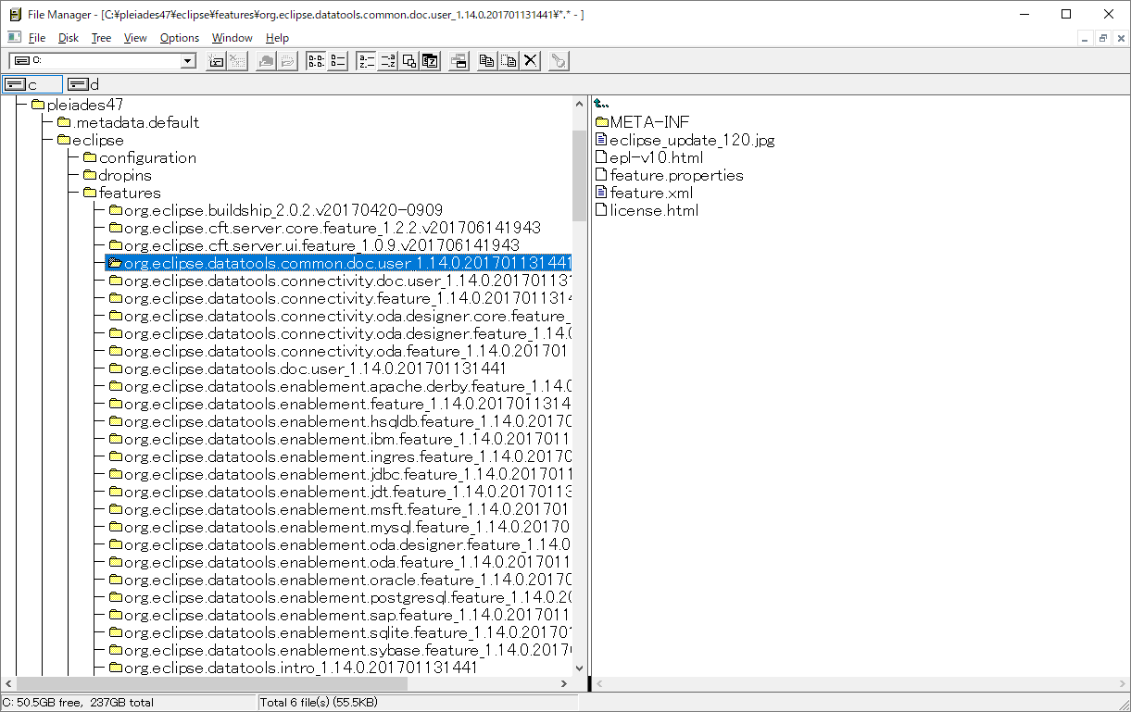The width and height of the screenshot is (1131, 712).
Task: Sort files in reverse with the z-a icon
Action: tap(389, 60)
